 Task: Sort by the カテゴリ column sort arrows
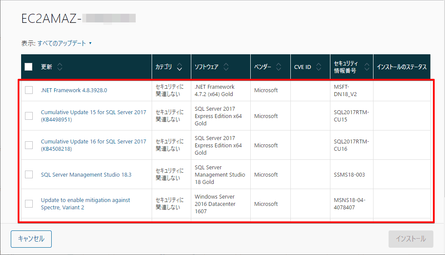coord(179,67)
